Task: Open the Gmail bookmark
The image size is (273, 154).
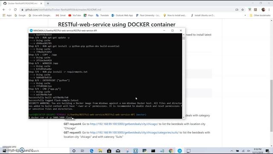Action: [x=61, y=15]
